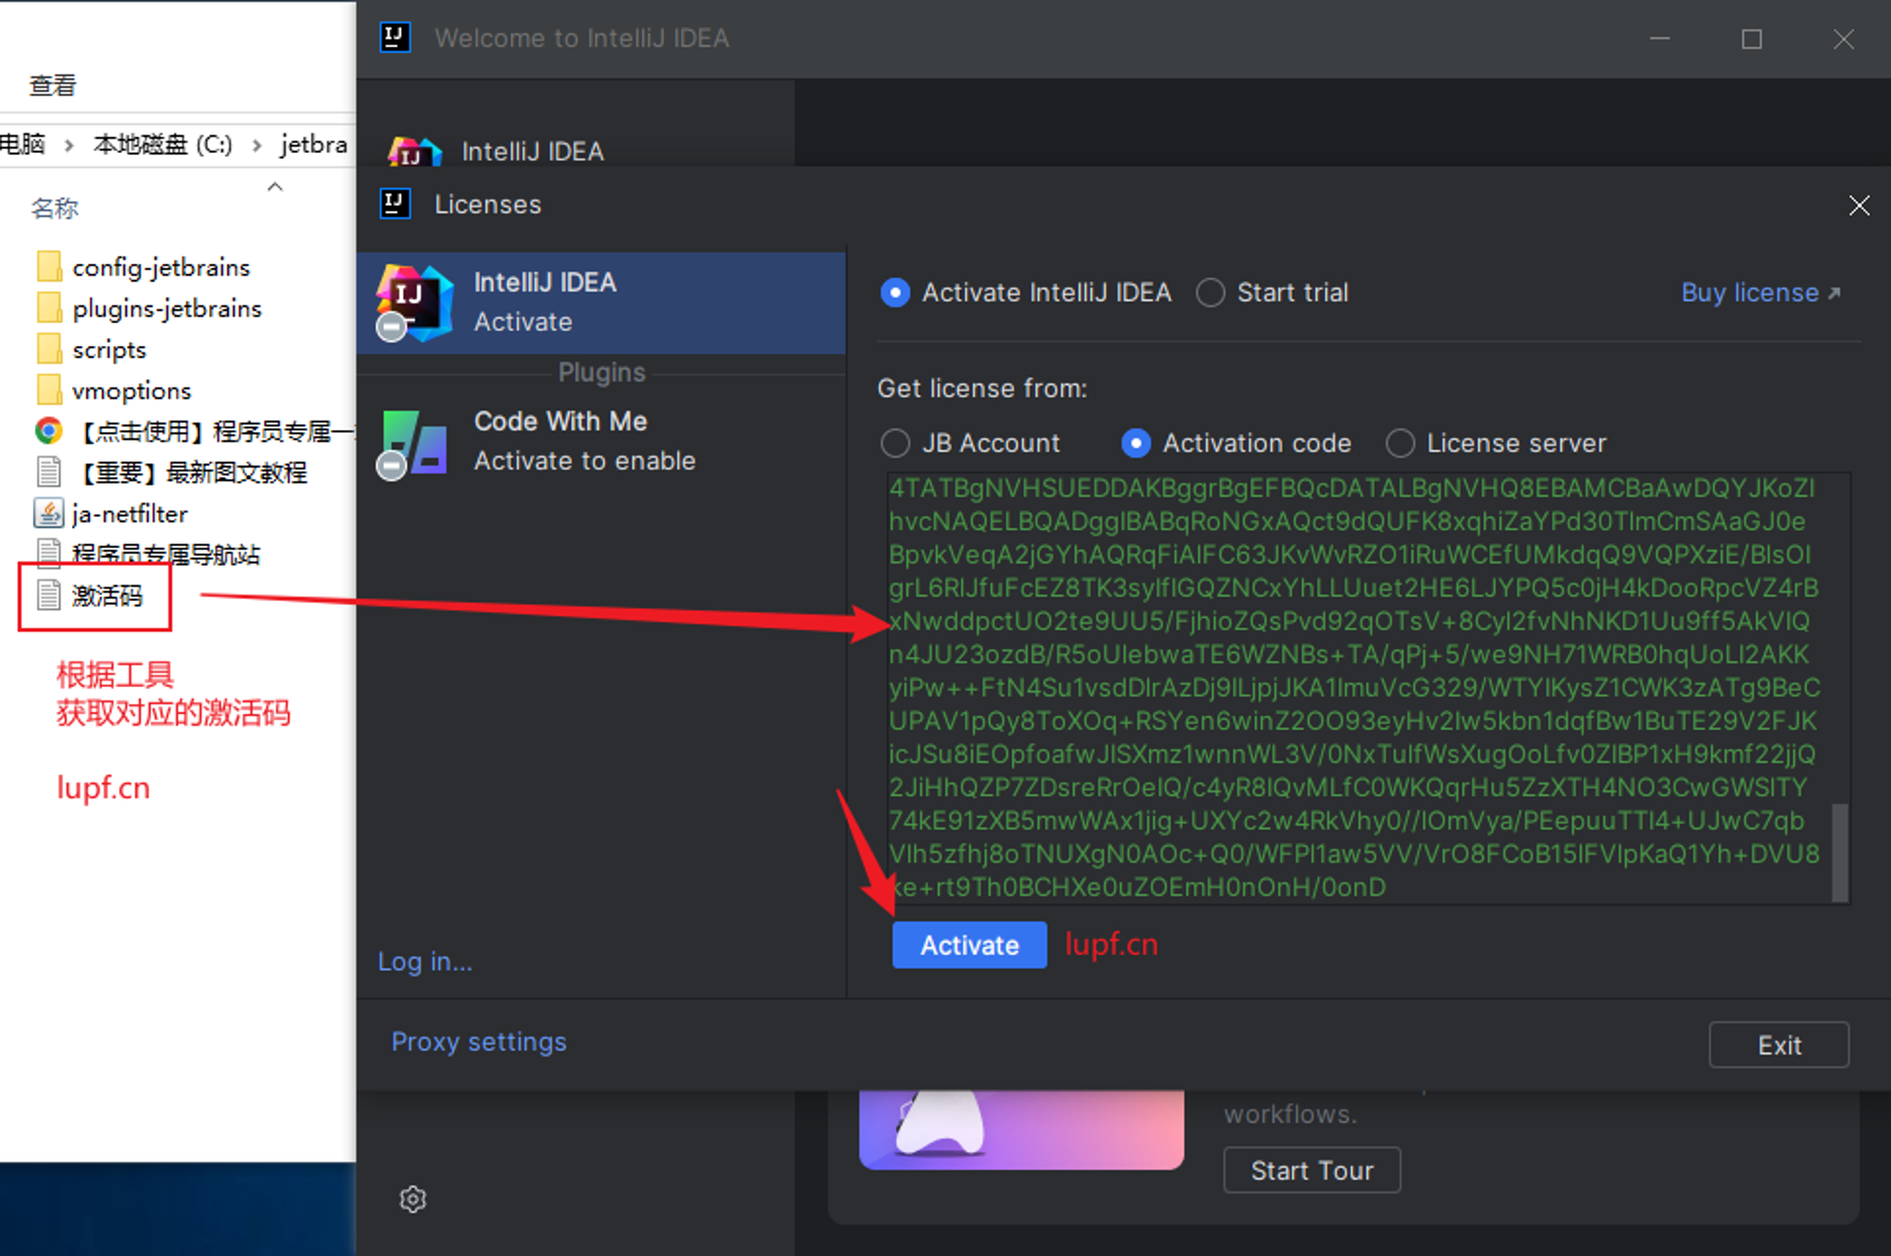Close the Licenses dialog with X
The image size is (1891, 1256).
pos(1859,205)
